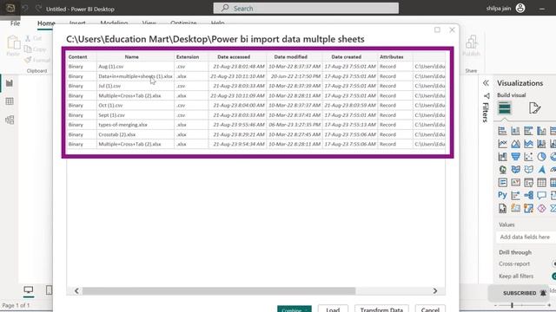Click the scrollbar left arrow
Screen dimensions: 556x312
point(76,291)
